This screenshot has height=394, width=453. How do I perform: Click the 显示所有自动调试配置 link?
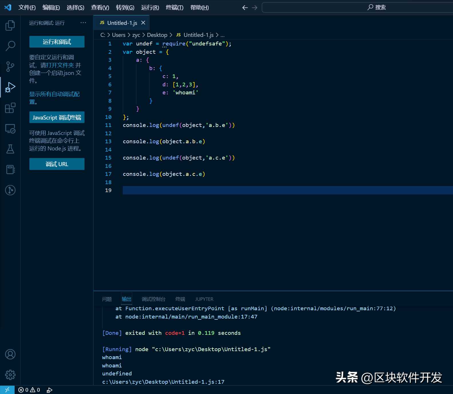tap(54, 98)
